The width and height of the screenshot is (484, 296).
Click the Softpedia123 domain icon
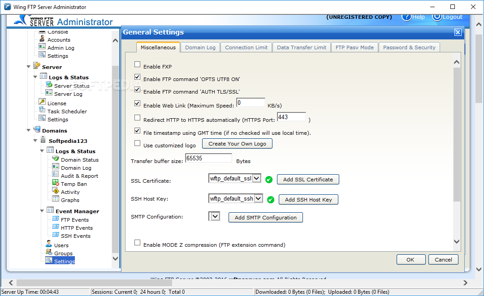(x=43, y=140)
